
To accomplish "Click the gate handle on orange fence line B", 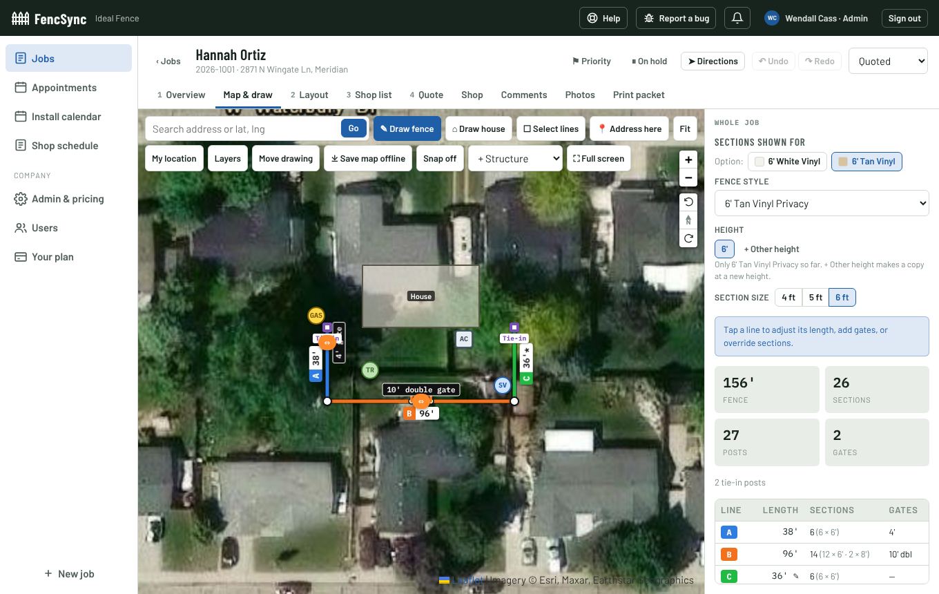I will point(420,401).
